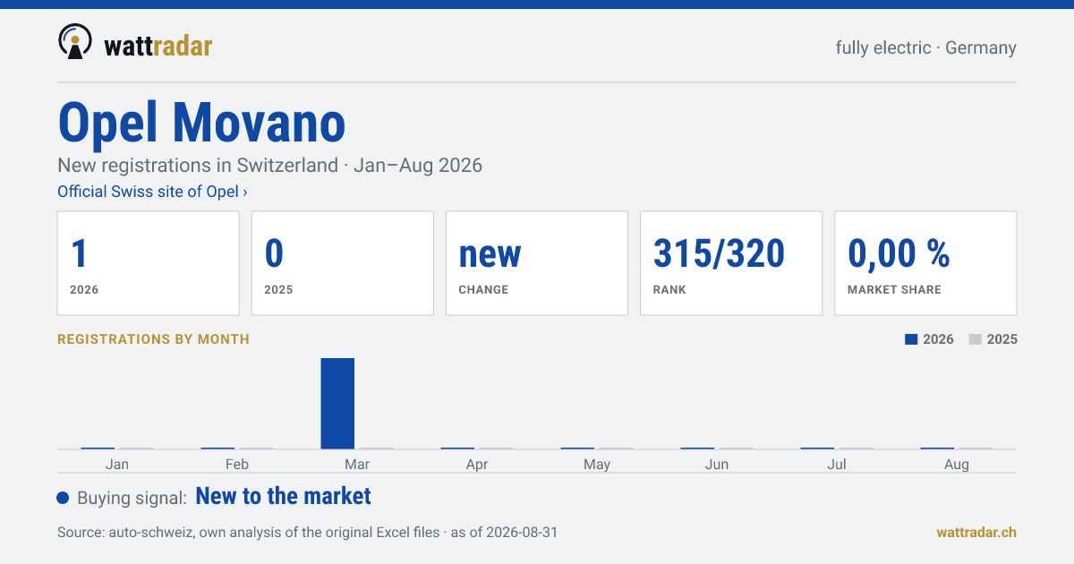The width and height of the screenshot is (1074, 564).
Task: Click the 2025 registrations card showing 0
Action: click(x=343, y=263)
